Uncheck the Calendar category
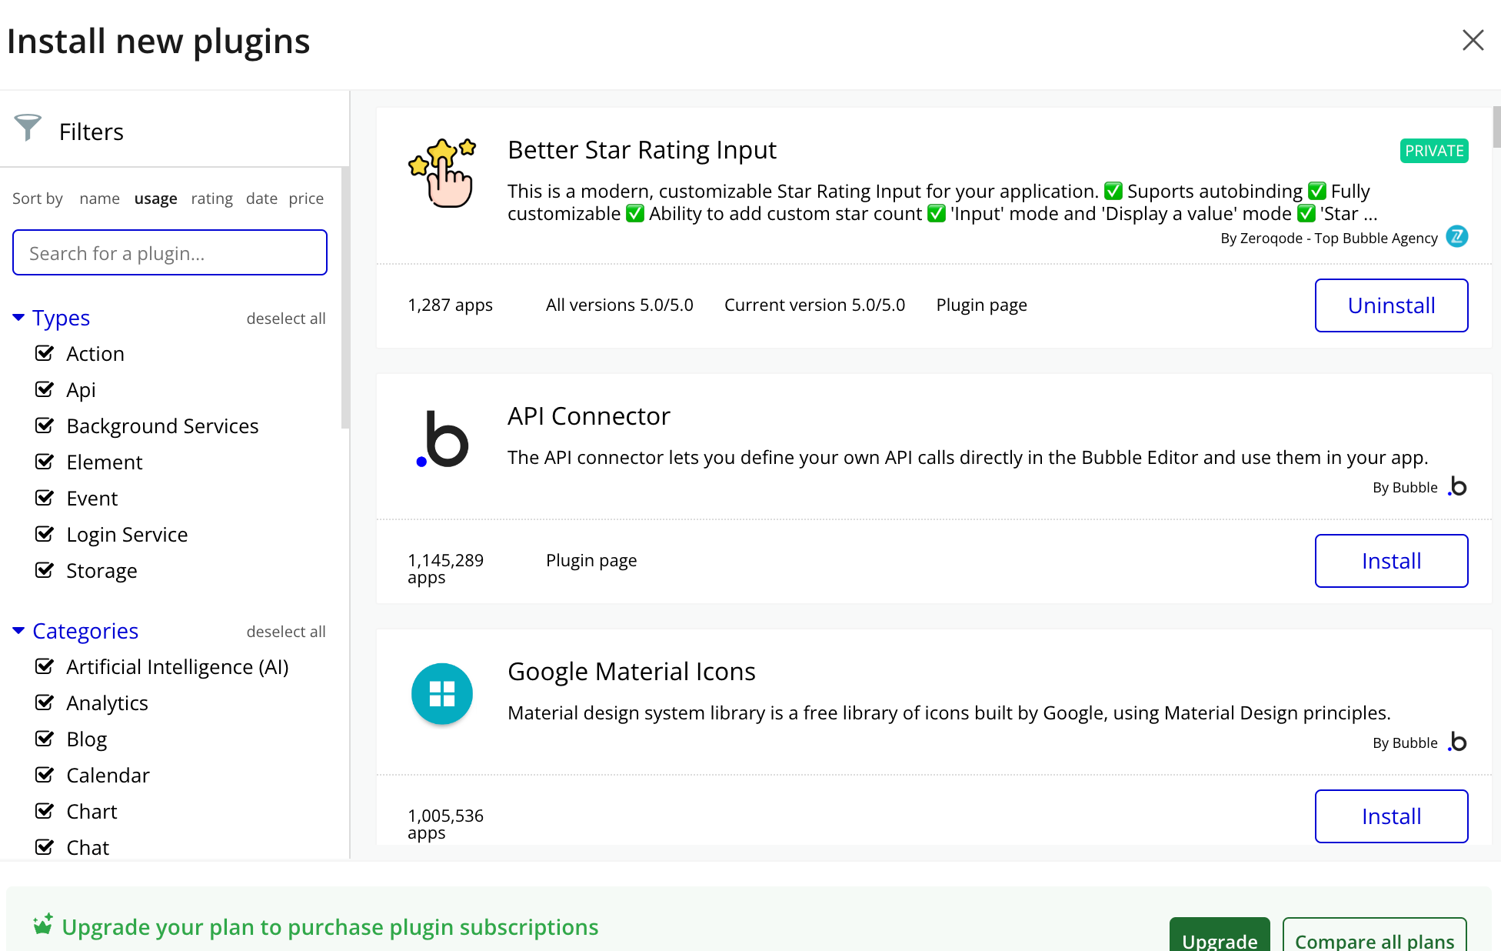Image resolution: width=1501 pixels, height=951 pixels. click(x=45, y=775)
